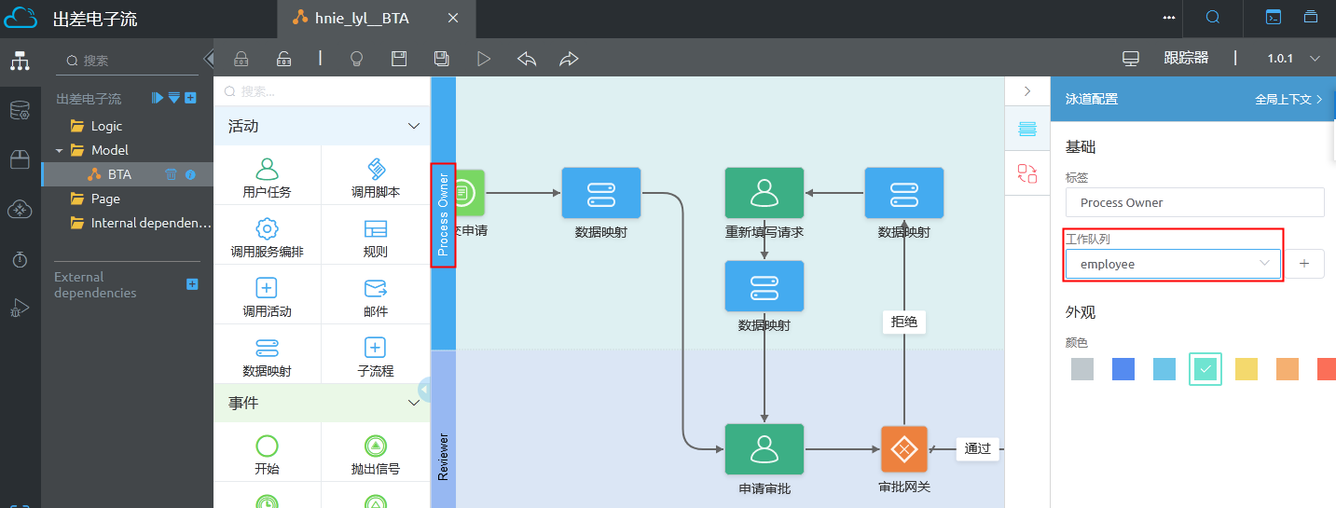Select the 用户任务 activity icon
This screenshot has height=508, width=1336.
(x=267, y=170)
